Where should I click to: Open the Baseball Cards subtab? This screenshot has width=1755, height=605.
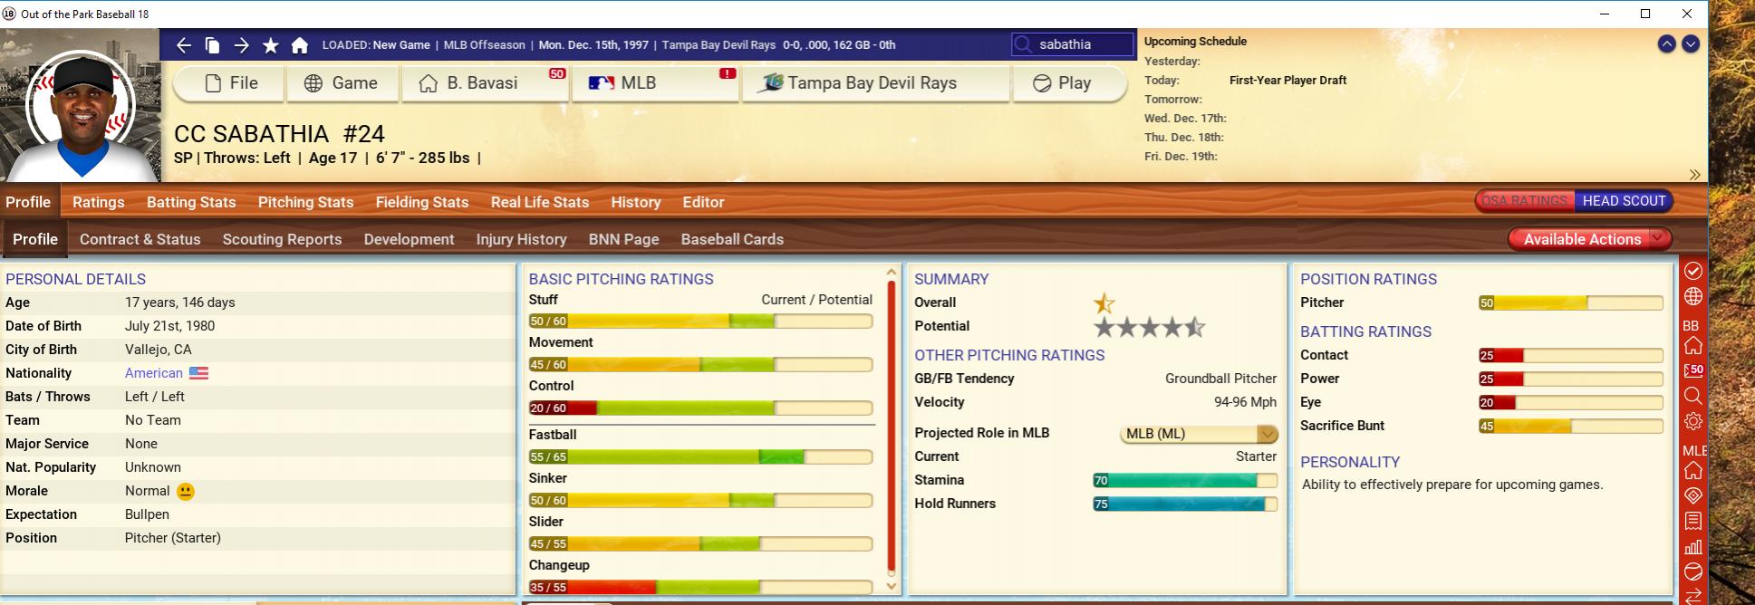coord(732,239)
